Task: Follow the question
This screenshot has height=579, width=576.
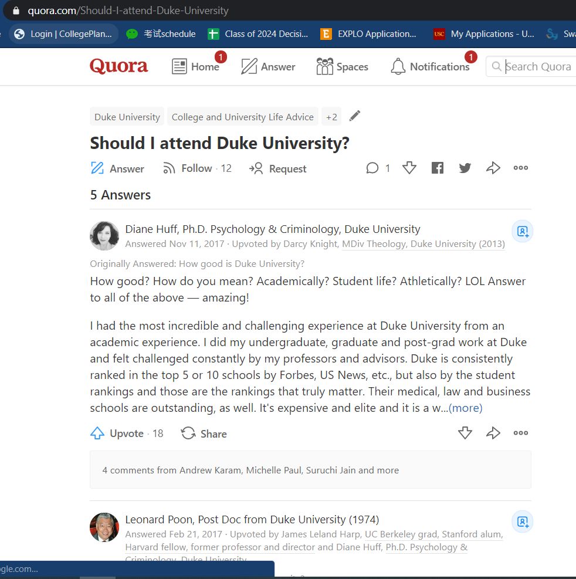Action: (197, 168)
